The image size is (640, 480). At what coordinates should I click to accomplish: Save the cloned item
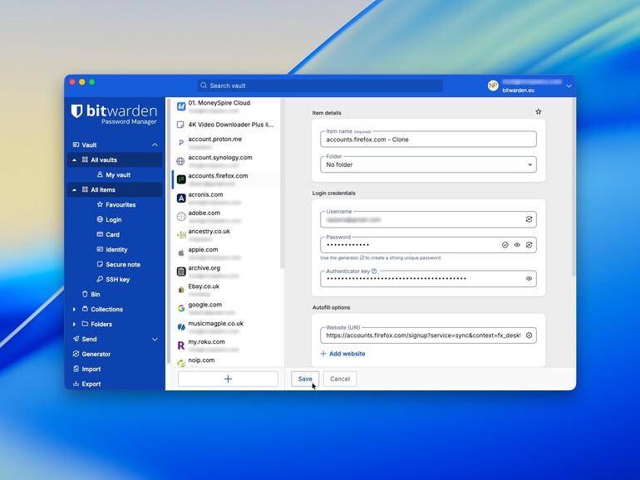[x=305, y=379]
